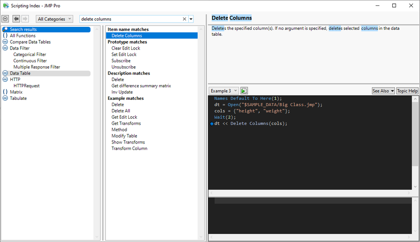This screenshot has height=242, width=420.
Task: Click the forward navigation arrow in the toolbar
Action: tap(25, 19)
